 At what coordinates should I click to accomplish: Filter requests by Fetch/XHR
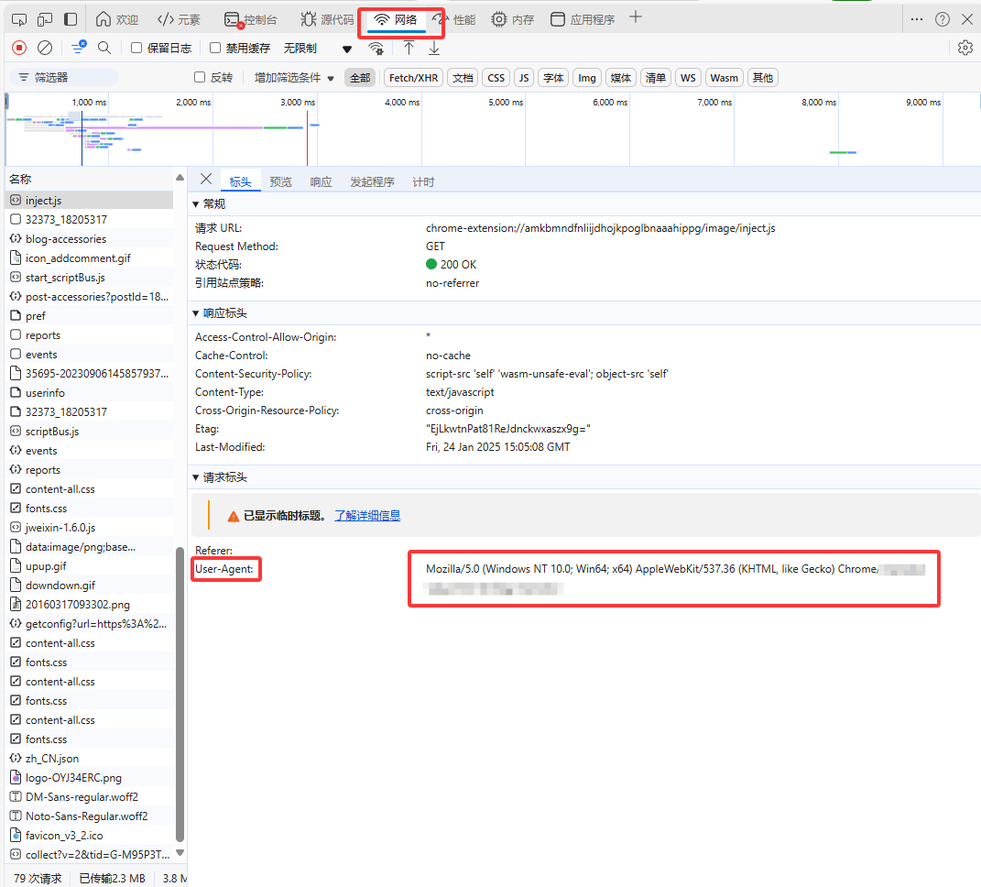pyautogui.click(x=413, y=78)
